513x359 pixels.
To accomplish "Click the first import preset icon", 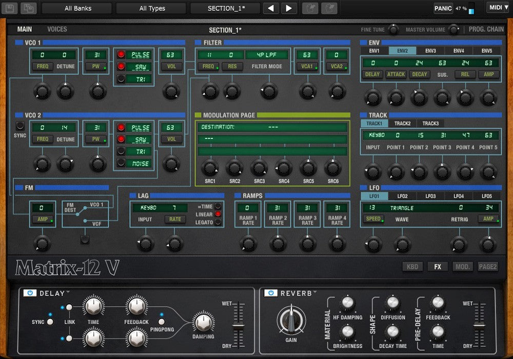I will pos(310,8).
